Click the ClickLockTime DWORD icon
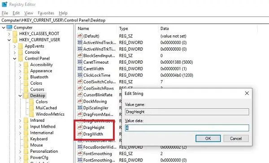 (80, 75)
